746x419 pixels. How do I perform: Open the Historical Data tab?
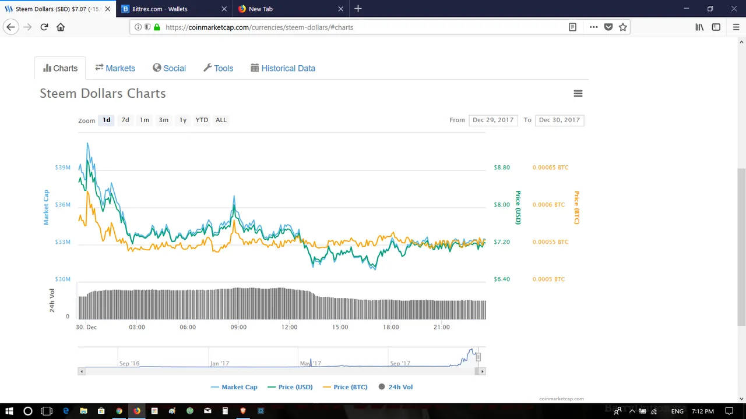point(283,68)
